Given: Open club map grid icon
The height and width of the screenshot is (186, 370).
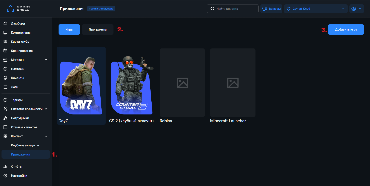Looking at the screenshot, I should tap(5, 42).
